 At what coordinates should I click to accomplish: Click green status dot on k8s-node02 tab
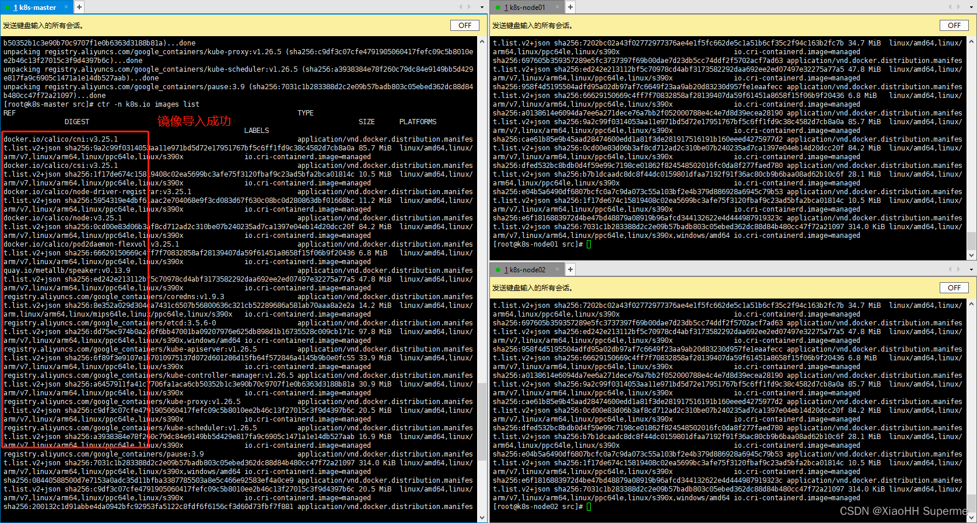click(x=498, y=270)
